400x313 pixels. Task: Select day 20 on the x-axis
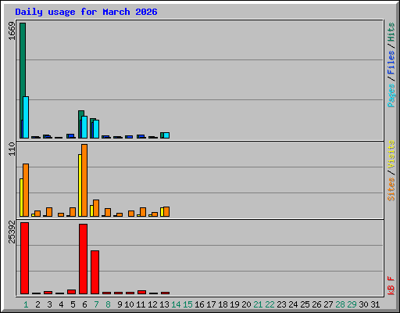(246, 304)
